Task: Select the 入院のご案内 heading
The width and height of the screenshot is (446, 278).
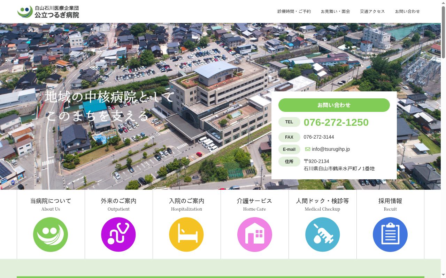Action: (186, 201)
